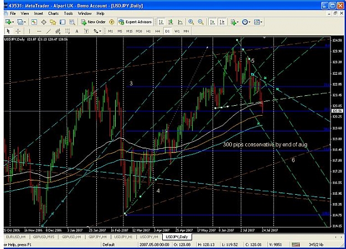This screenshot has height=249, width=346.
Task: Toggle the Terminal window icon
Action: pyautogui.click(x=63, y=22)
